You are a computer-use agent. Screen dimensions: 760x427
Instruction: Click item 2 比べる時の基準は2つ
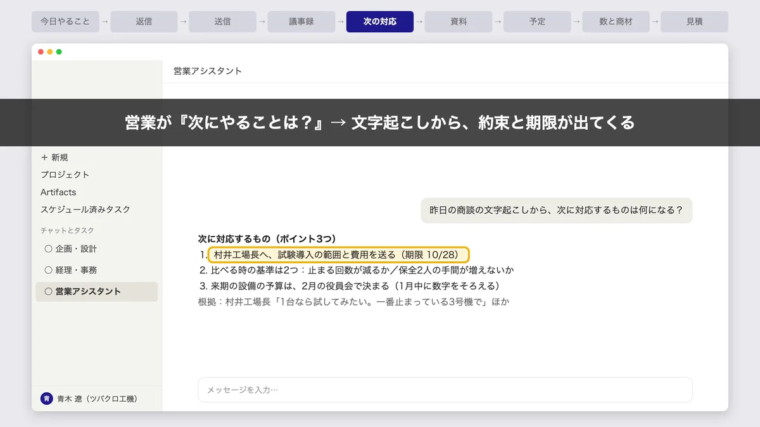click(x=356, y=270)
